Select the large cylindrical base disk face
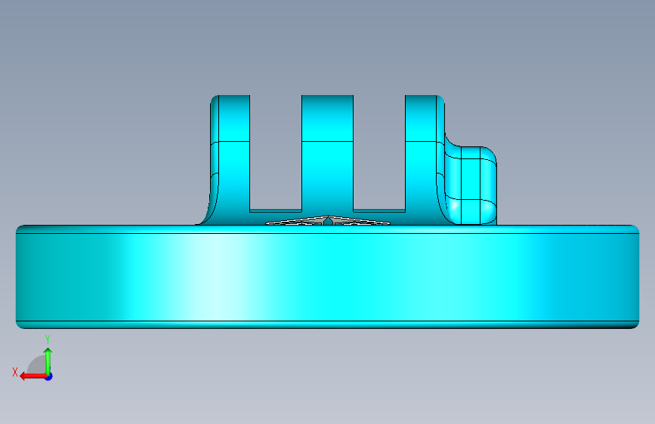Image resolution: width=655 pixels, height=424 pixels. coord(328,277)
